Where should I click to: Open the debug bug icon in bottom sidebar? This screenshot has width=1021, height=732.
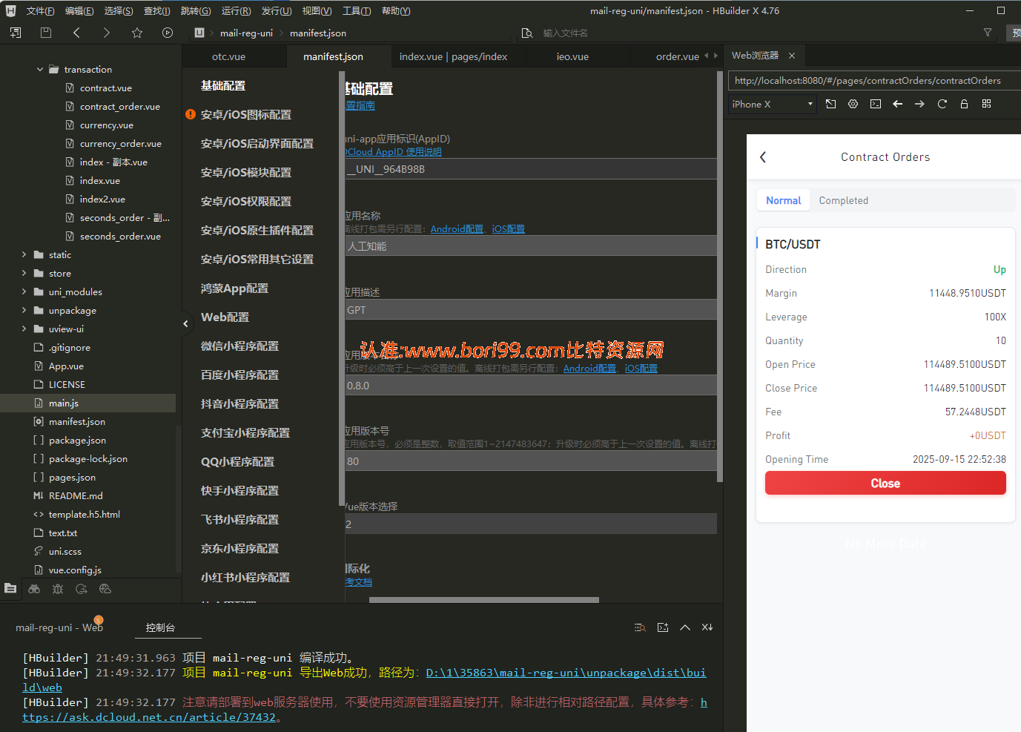[58, 589]
